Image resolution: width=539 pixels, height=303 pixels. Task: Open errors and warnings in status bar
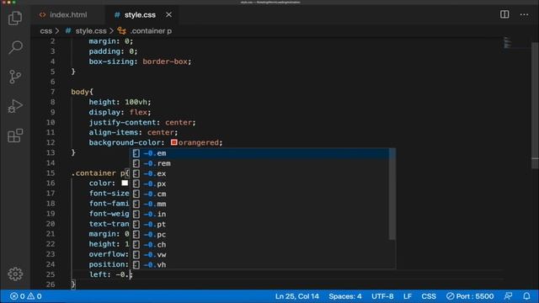pyautogui.click(x=26, y=296)
